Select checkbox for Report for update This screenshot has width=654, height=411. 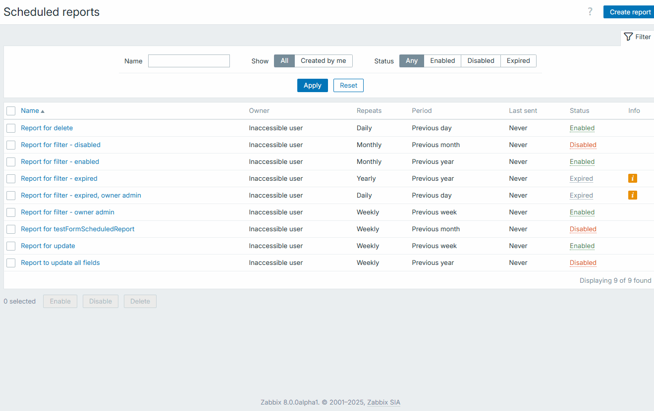tap(11, 246)
